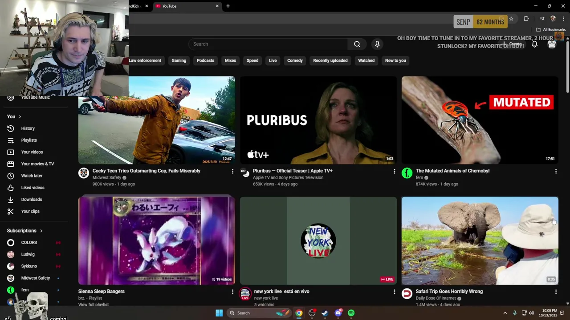Image resolution: width=570 pixels, height=320 pixels.
Task: Click the YouTube search magnifier button
Action: click(357, 44)
